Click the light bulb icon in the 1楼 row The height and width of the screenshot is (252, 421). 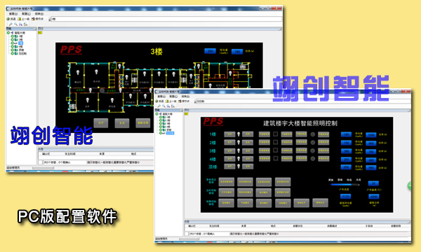[239, 134]
